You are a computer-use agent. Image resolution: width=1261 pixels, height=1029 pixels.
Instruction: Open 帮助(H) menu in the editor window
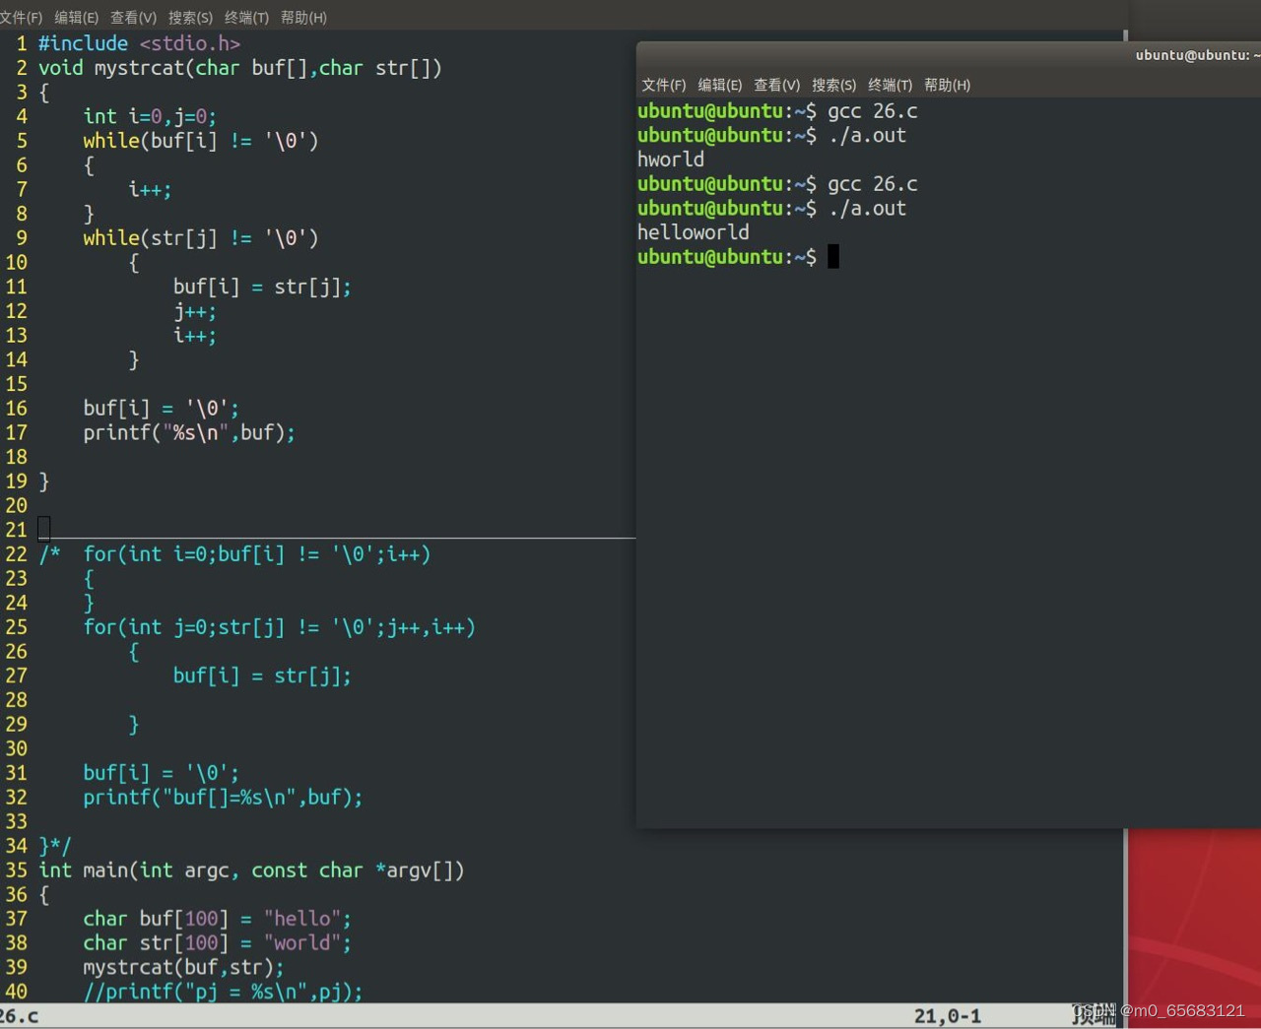click(x=303, y=18)
